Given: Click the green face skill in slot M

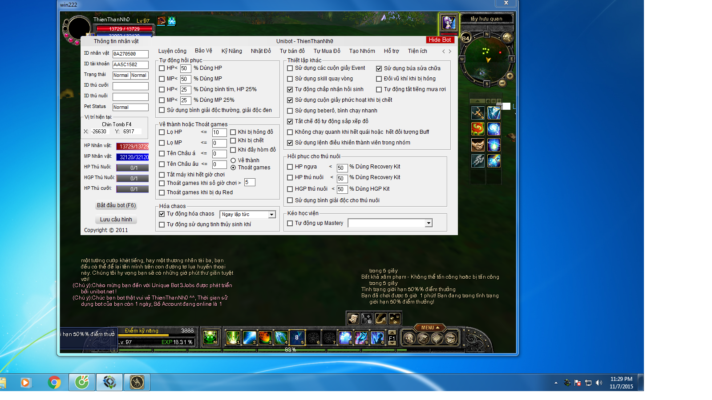Looking at the screenshot, I should coord(210,338).
